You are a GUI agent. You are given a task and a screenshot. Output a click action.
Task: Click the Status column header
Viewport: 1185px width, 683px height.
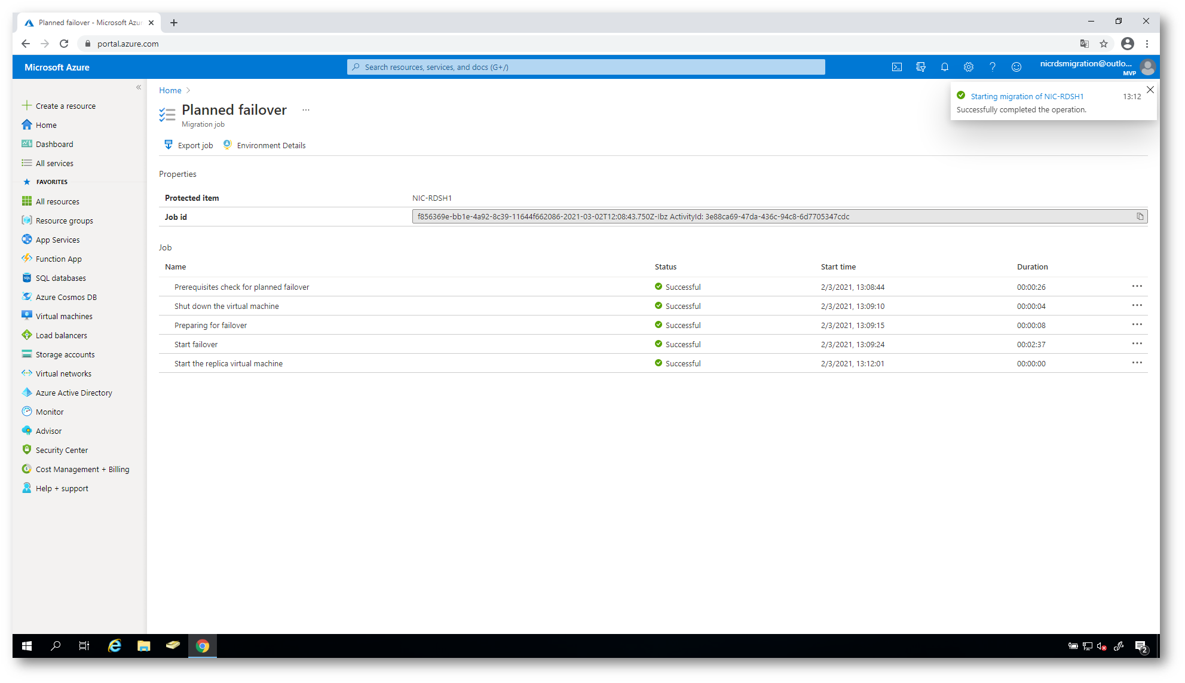point(666,267)
